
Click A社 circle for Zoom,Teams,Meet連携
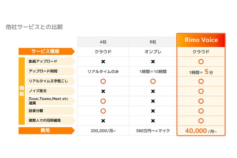coord(103,101)
